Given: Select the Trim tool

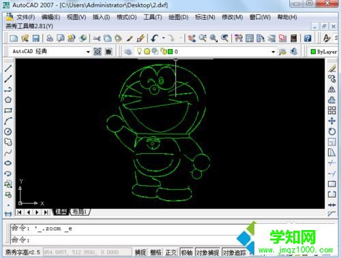Looking at the screenshot, I should pos(332,163).
